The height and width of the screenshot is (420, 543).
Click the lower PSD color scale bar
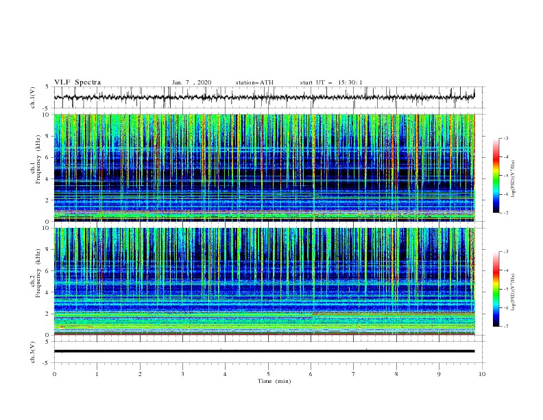click(496, 289)
